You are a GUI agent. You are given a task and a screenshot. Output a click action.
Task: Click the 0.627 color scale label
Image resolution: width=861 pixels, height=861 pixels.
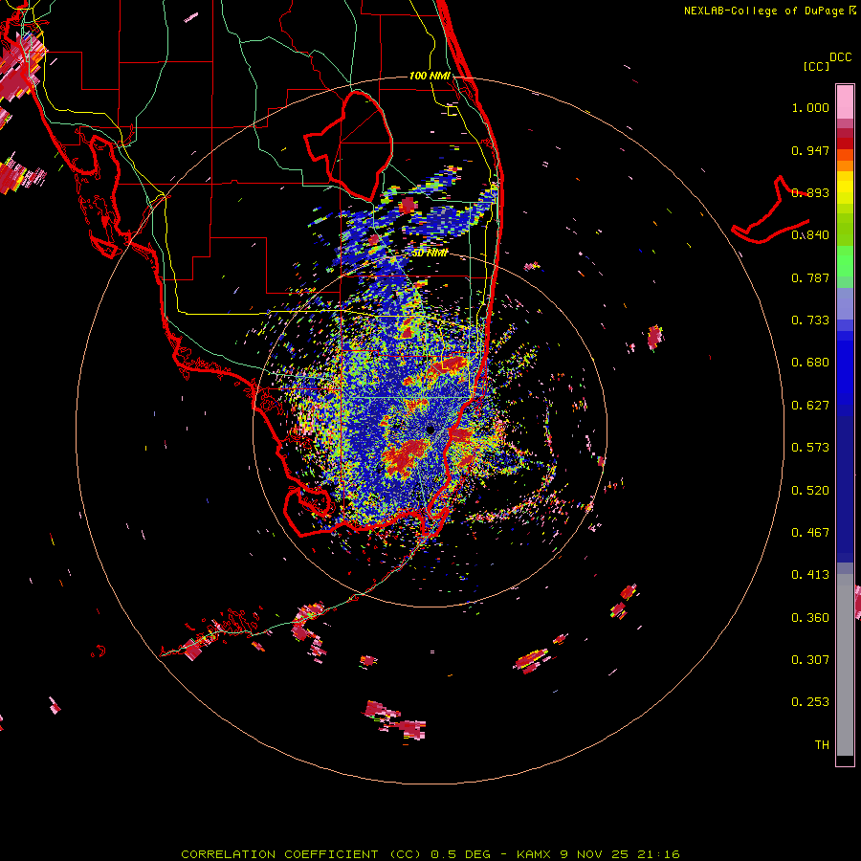(810, 405)
